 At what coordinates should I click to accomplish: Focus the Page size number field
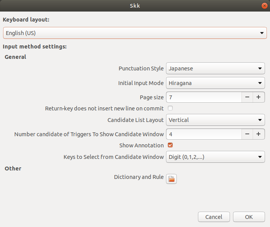204,97
